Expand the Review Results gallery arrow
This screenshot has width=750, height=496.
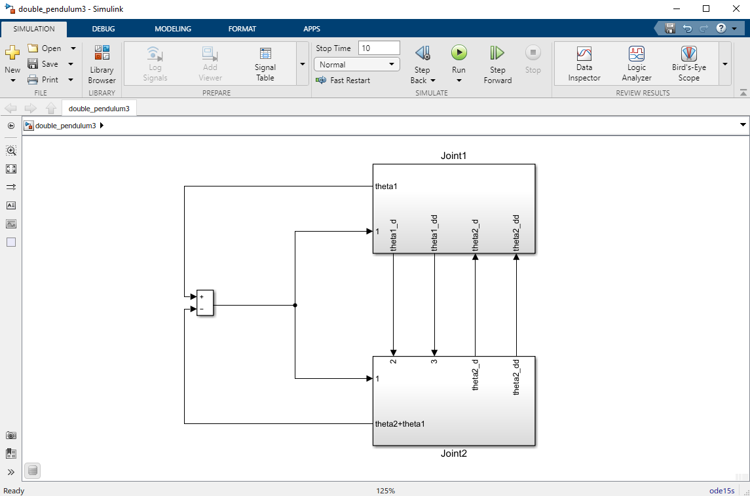[x=725, y=64]
